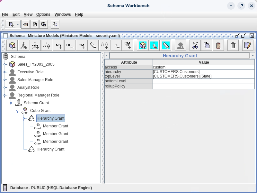Click the Add Hierarchy toolbar icon

coord(47,45)
